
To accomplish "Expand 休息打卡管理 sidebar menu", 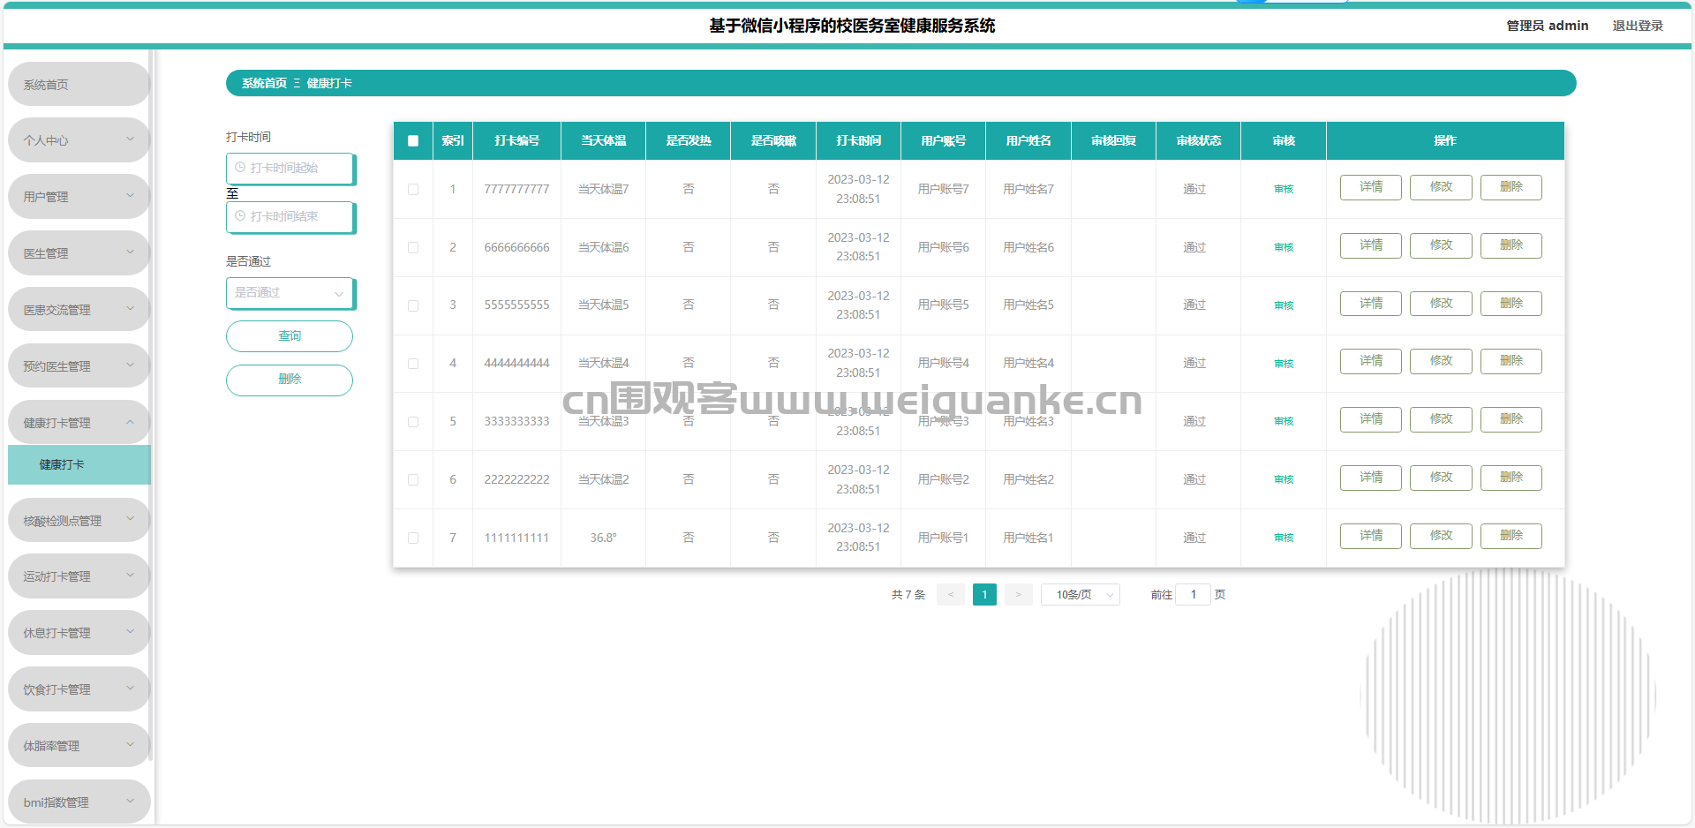I will 79,632.
